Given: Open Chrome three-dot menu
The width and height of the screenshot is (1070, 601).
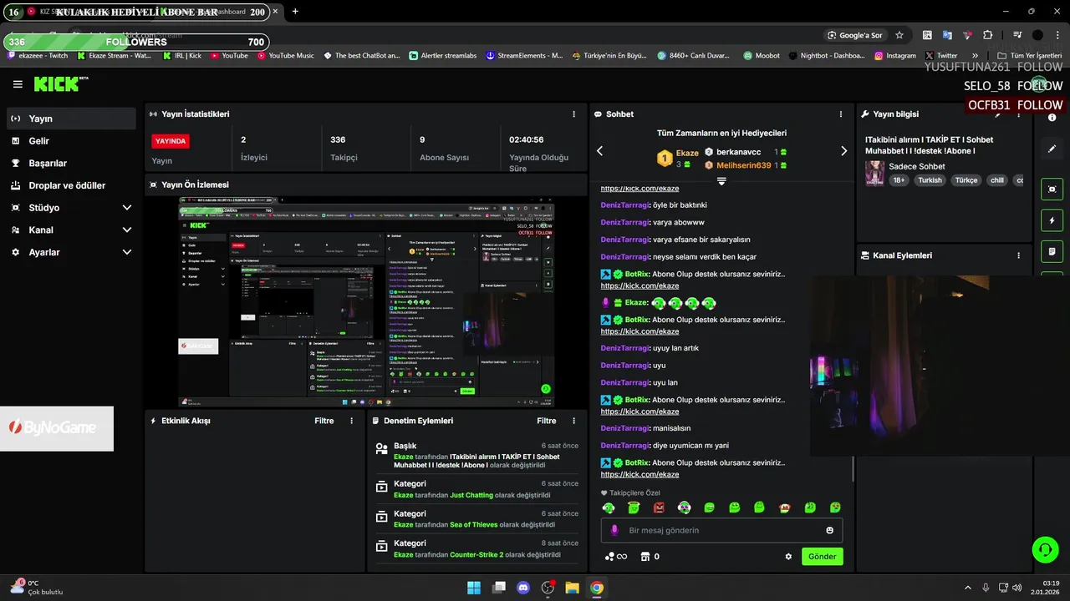Looking at the screenshot, I should (x=1057, y=35).
